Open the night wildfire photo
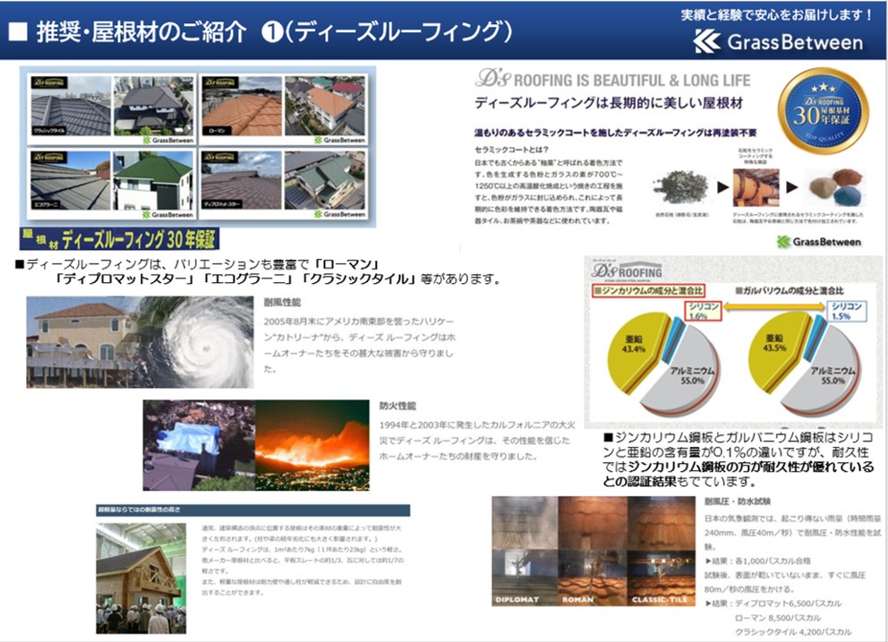This screenshot has width=888, height=642. (x=312, y=445)
